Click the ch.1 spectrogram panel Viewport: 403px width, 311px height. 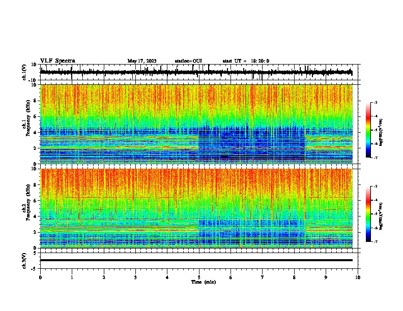196,124
